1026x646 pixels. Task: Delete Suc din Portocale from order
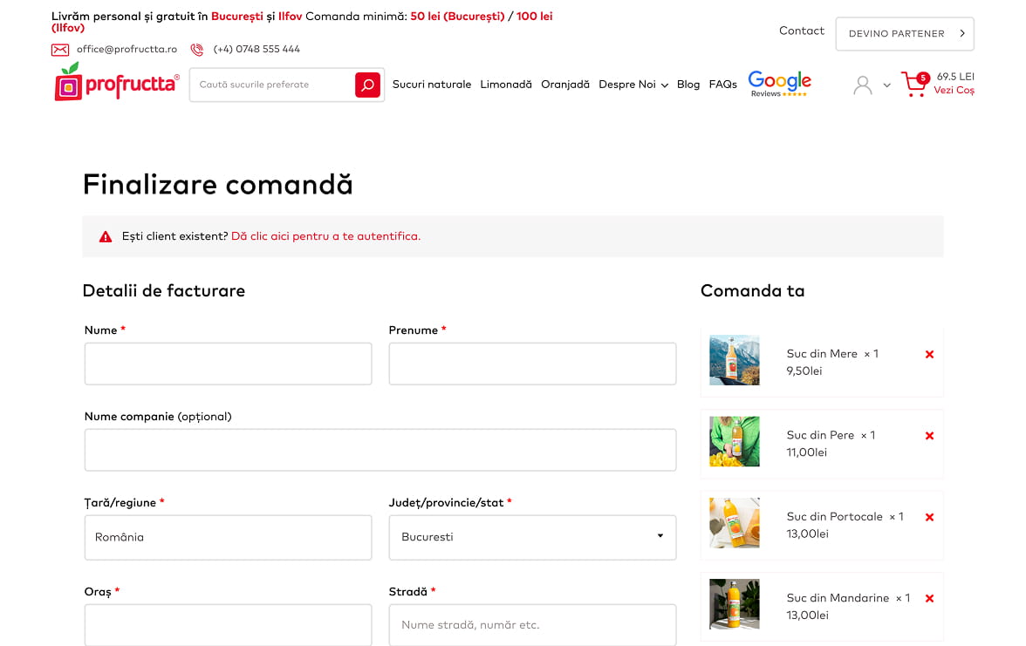(929, 517)
